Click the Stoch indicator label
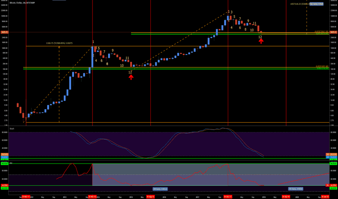The height and width of the screenshot is (199, 338). (12, 129)
